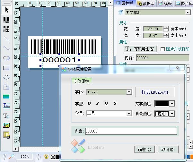Viewport: 193px width, 162px height.
Task: Click the 确定 confirm button
Action: (x=145, y=149)
